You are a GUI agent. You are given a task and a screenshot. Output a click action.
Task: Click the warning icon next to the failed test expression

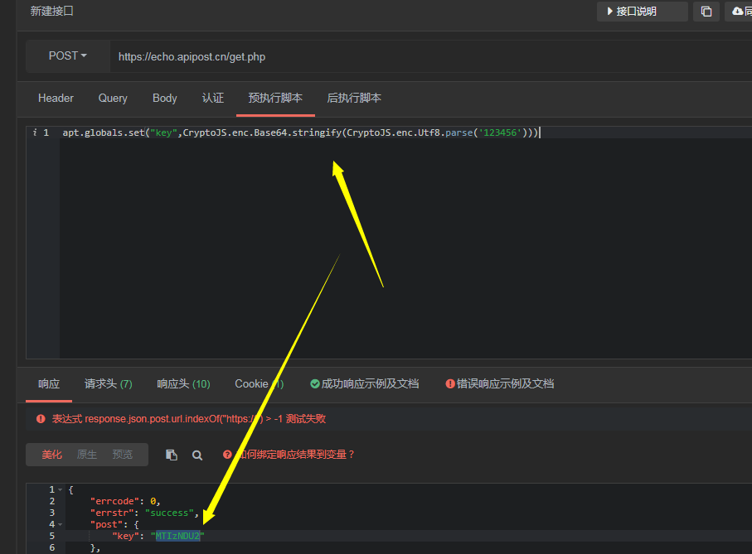pos(41,418)
